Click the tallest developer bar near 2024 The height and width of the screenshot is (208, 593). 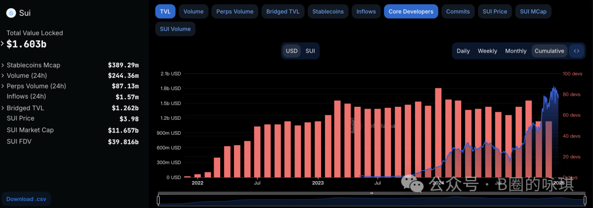point(438,132)
